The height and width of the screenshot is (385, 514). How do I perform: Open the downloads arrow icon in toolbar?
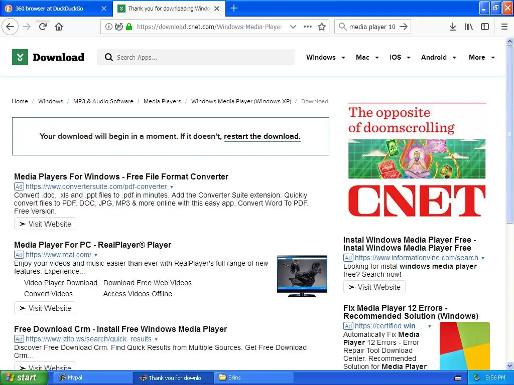pos(453,27)
